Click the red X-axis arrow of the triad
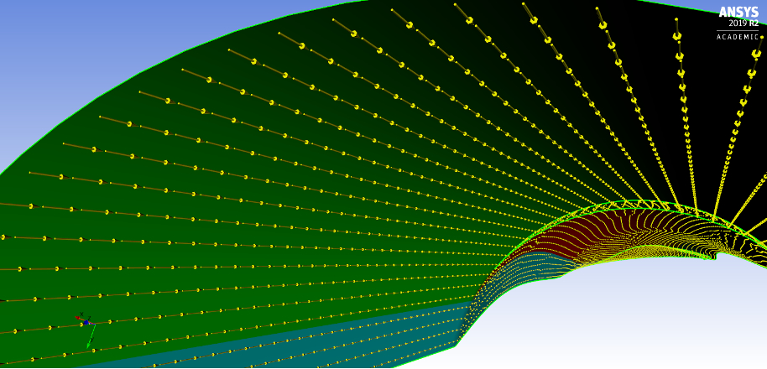Viewport: 767px width, 369px height. 80,319
